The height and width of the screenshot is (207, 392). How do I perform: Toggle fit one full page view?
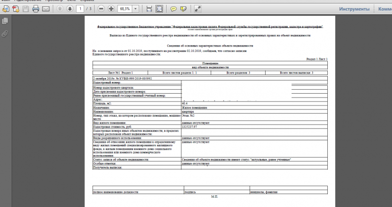click(160, 9)
